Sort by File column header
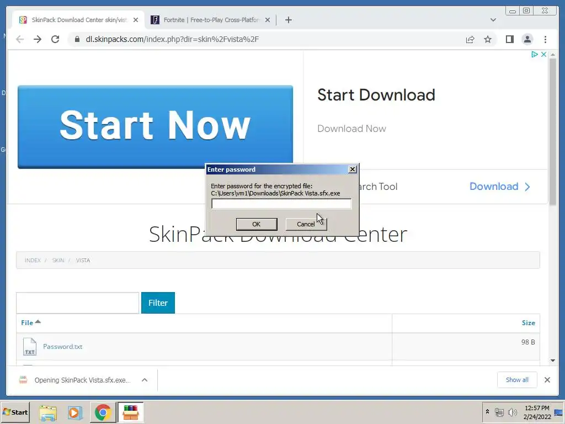The image size is (565, 424). pos(31,322)
